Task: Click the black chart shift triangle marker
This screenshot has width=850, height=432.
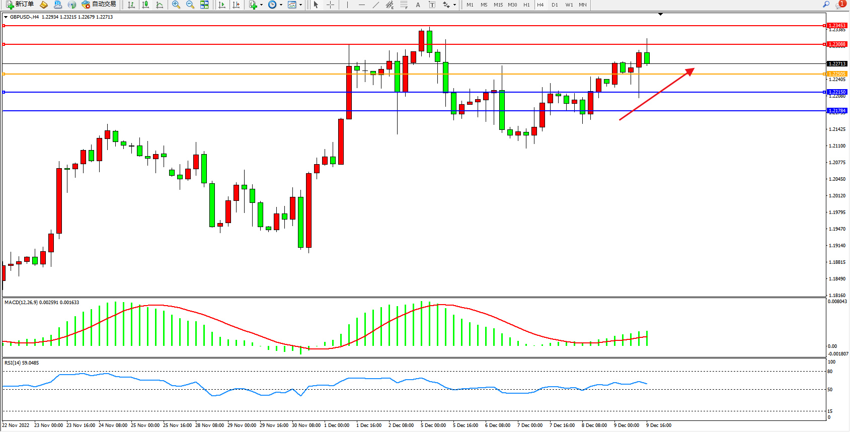Action: [660, 14]
